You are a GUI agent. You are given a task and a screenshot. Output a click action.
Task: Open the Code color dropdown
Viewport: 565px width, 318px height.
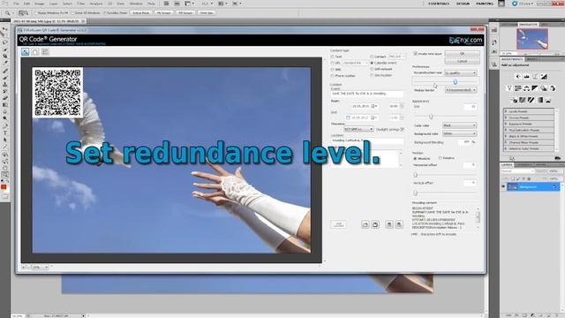(460, 125)
